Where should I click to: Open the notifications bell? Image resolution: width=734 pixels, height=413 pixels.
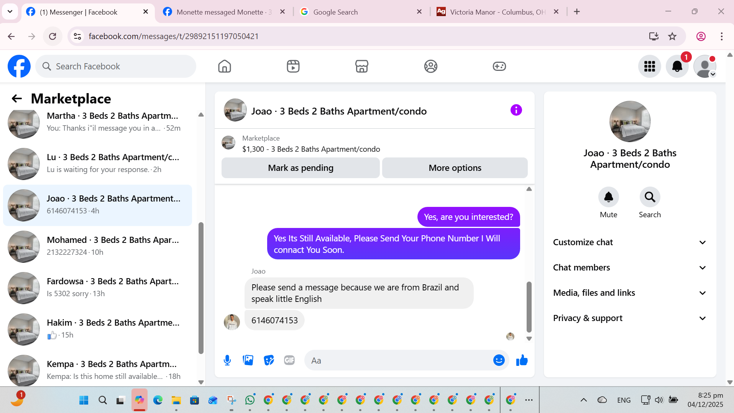[x=677, y=66]
